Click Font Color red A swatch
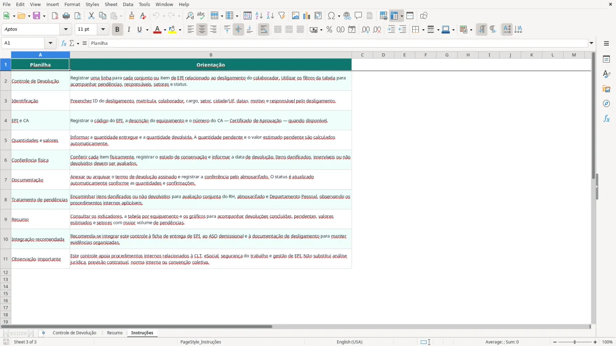616x346 pixels. [x=157, y=30]
